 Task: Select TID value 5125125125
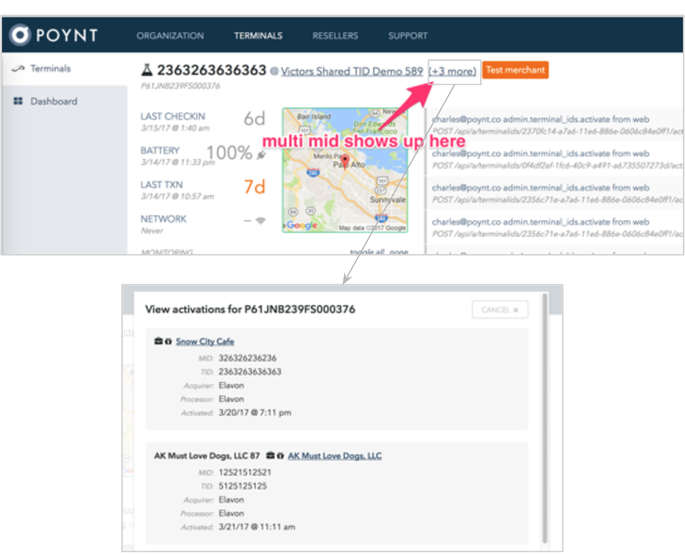click(242, 486)
